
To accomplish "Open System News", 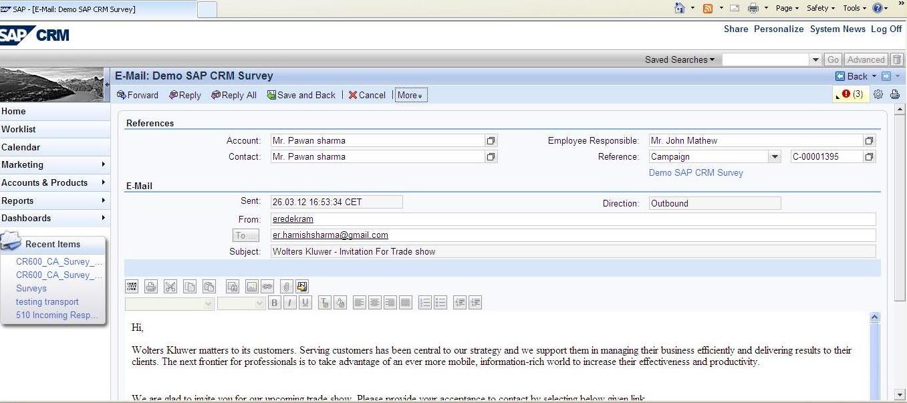I will tap(837, 29).
